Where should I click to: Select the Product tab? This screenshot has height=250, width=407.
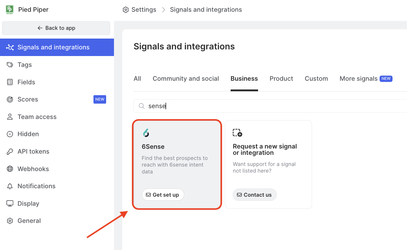[281, 79]
